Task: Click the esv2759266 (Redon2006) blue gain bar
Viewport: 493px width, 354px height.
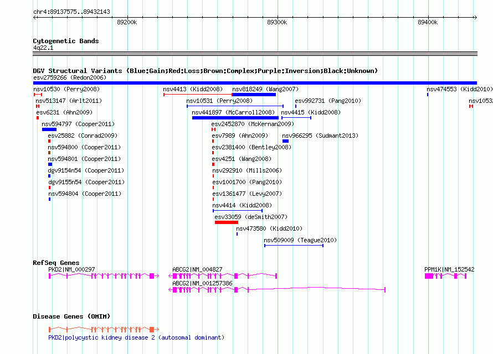Action: pyautogui.click(x=255, y=83)
